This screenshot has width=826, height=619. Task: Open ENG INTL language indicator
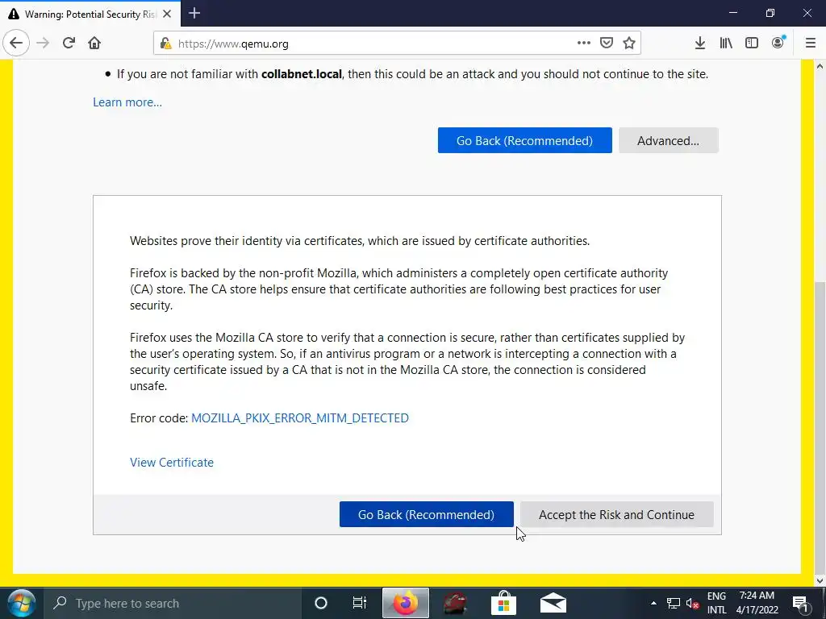[x=716, y=603]
